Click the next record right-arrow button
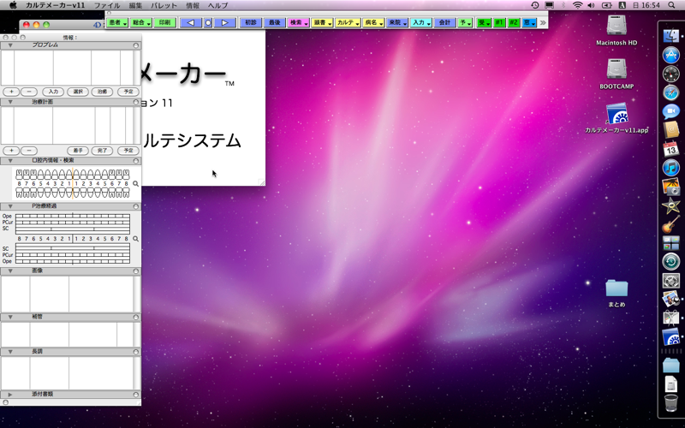685x428 pixels. [x=223, y=22]
